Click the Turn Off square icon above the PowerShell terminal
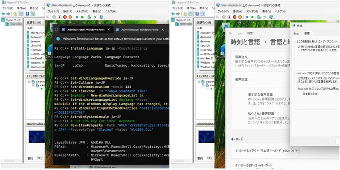Image resolution: width=340 pixels, height=170 pixels. click(59, 17)
